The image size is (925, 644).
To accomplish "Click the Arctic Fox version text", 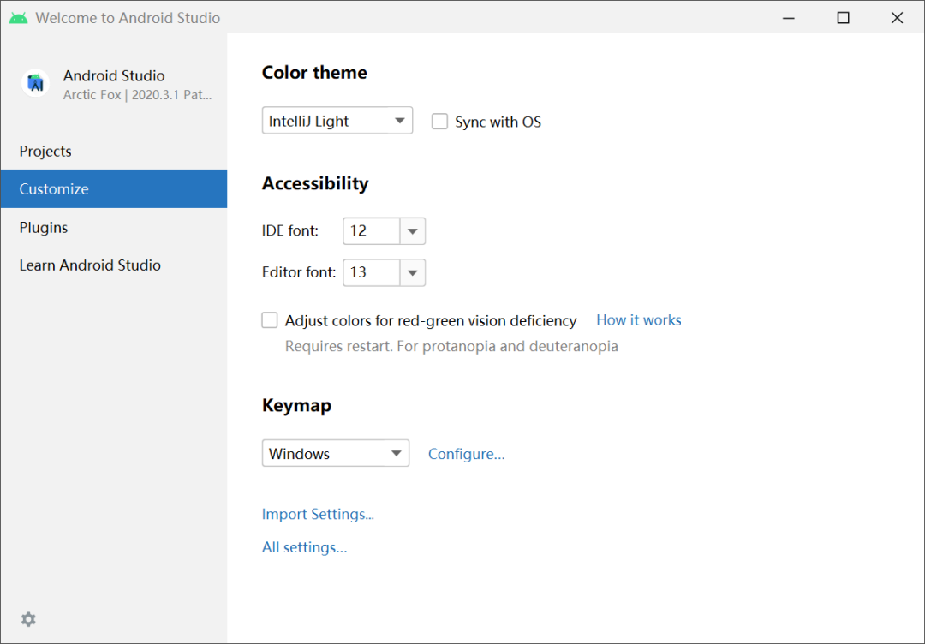I will point(137,95).
